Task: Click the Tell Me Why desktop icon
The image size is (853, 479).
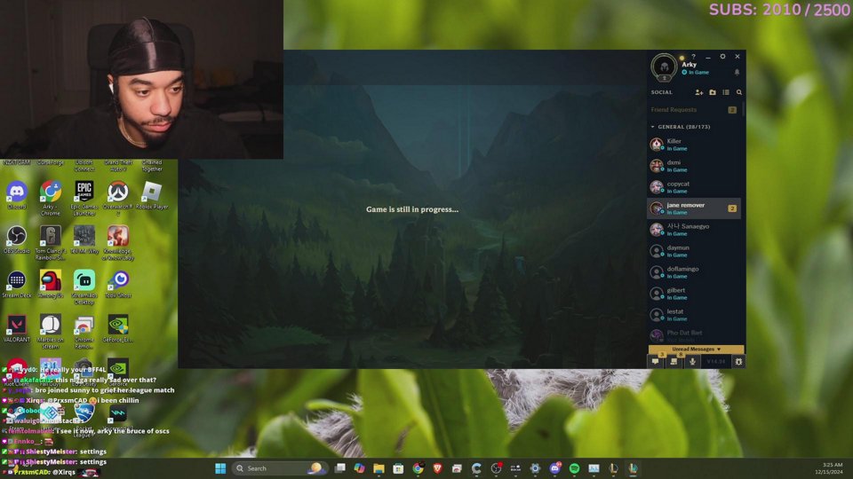Action: click(84, 239)
